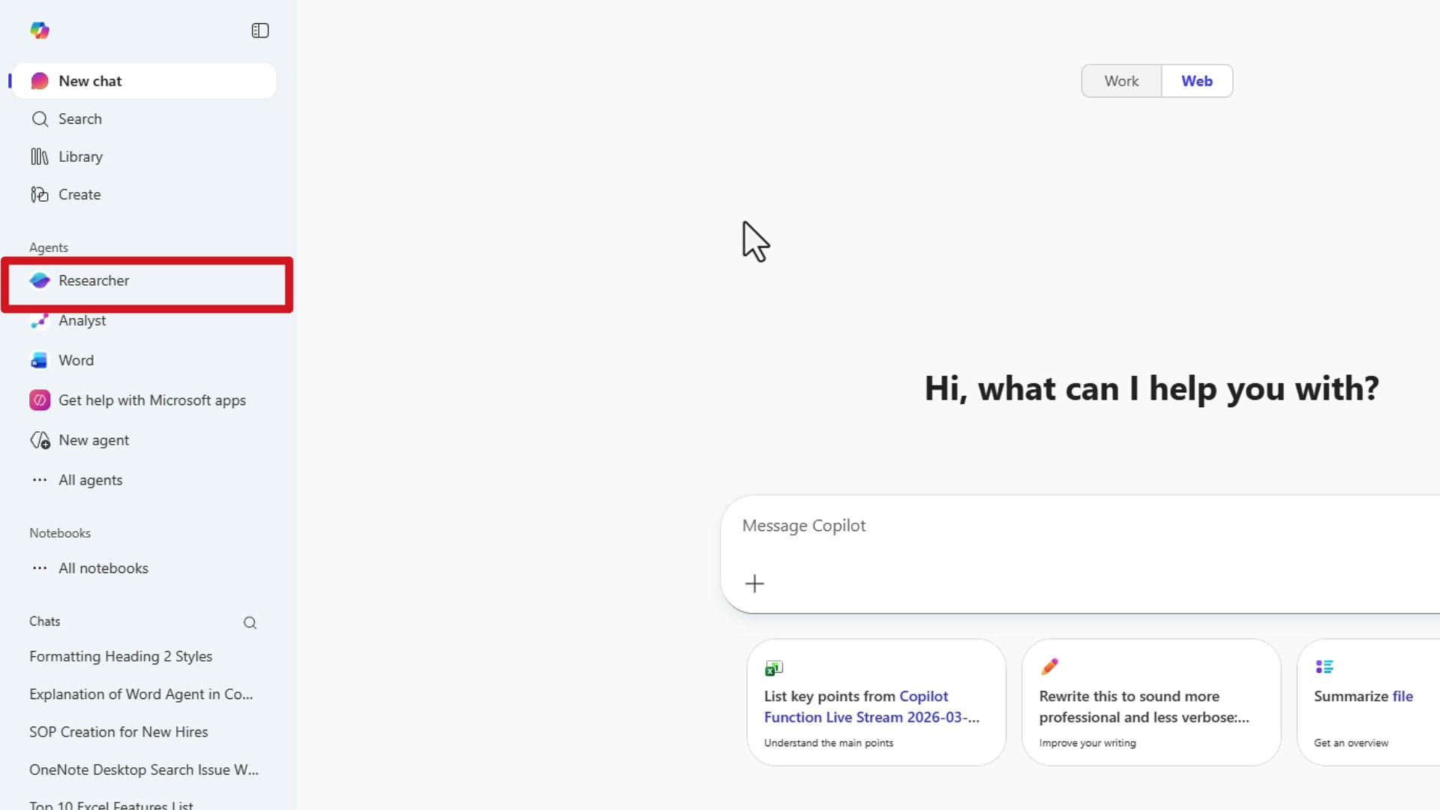
Task: Open the Create section
Action: click(x=79, y=194)
